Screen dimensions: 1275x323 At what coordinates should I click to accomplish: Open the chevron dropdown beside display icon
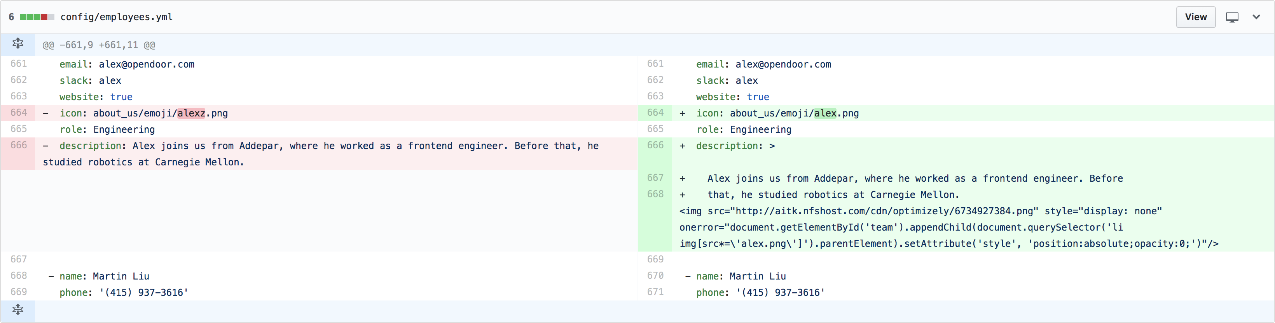point(1256,17)
